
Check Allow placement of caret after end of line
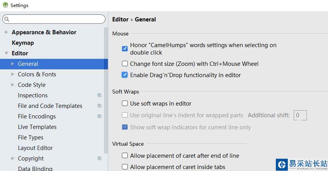(125, 156)
